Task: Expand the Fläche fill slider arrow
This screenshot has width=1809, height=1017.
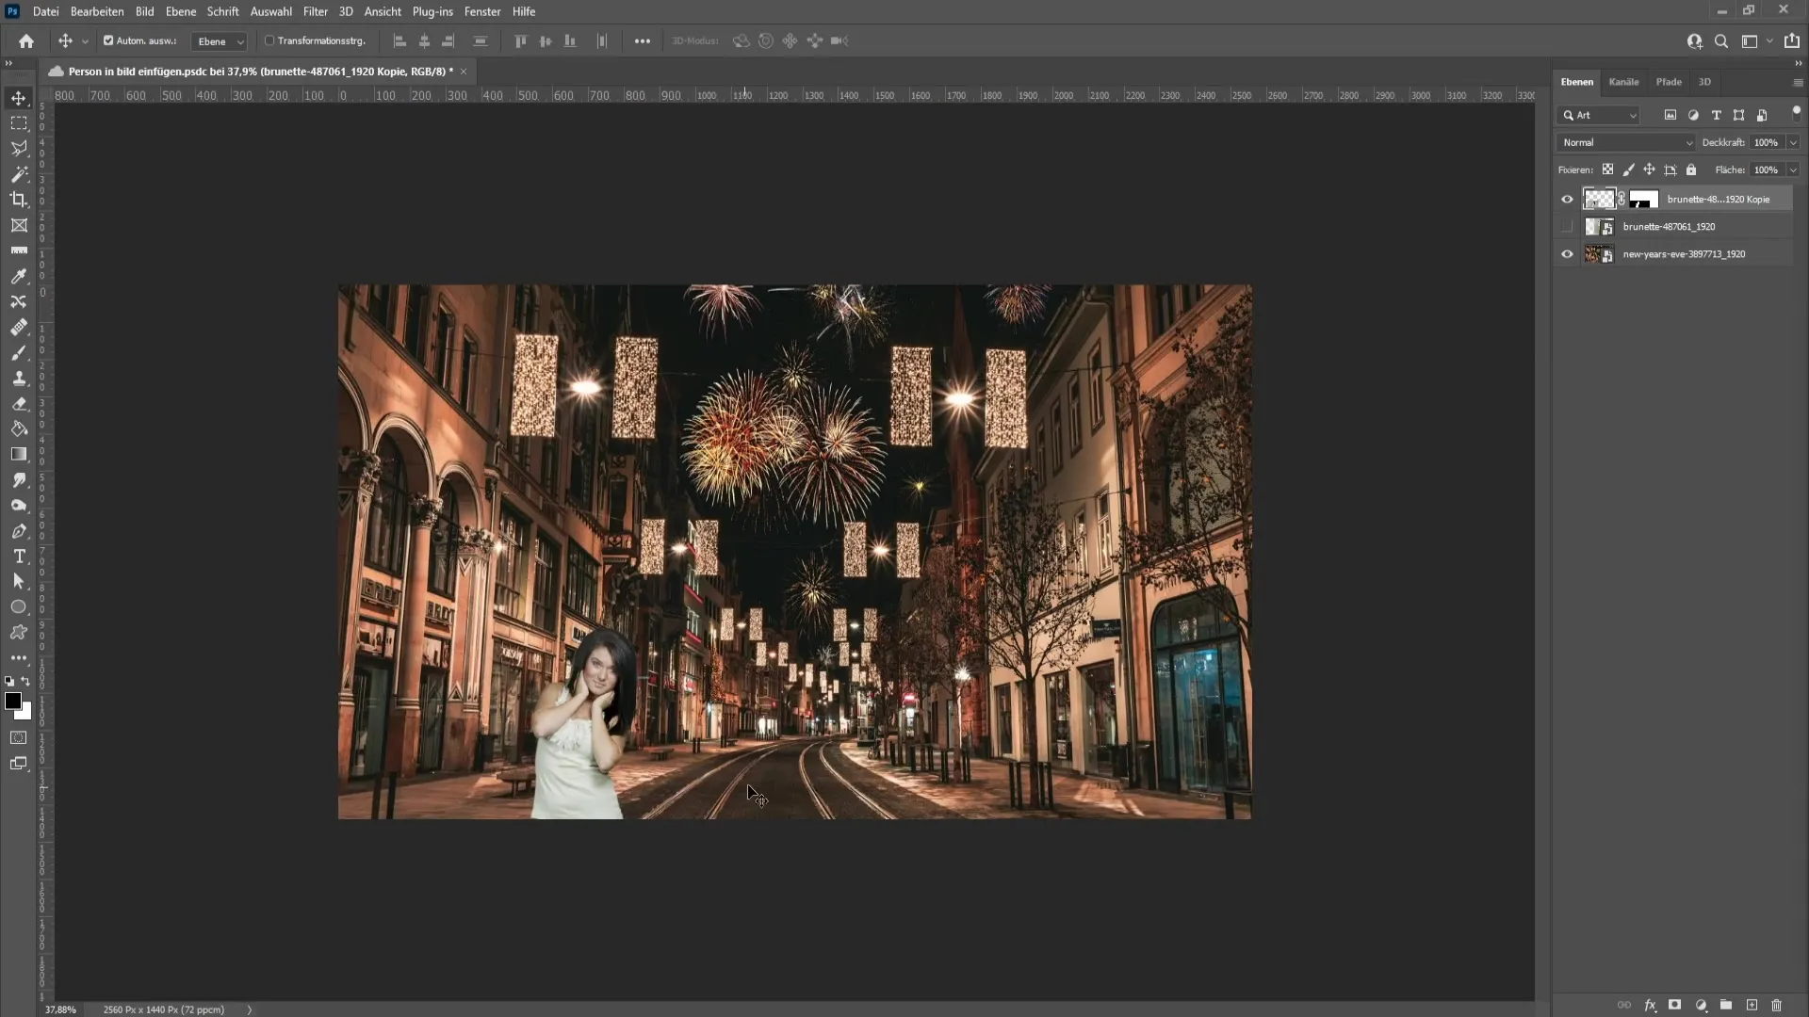Action: coord(1793,169)
